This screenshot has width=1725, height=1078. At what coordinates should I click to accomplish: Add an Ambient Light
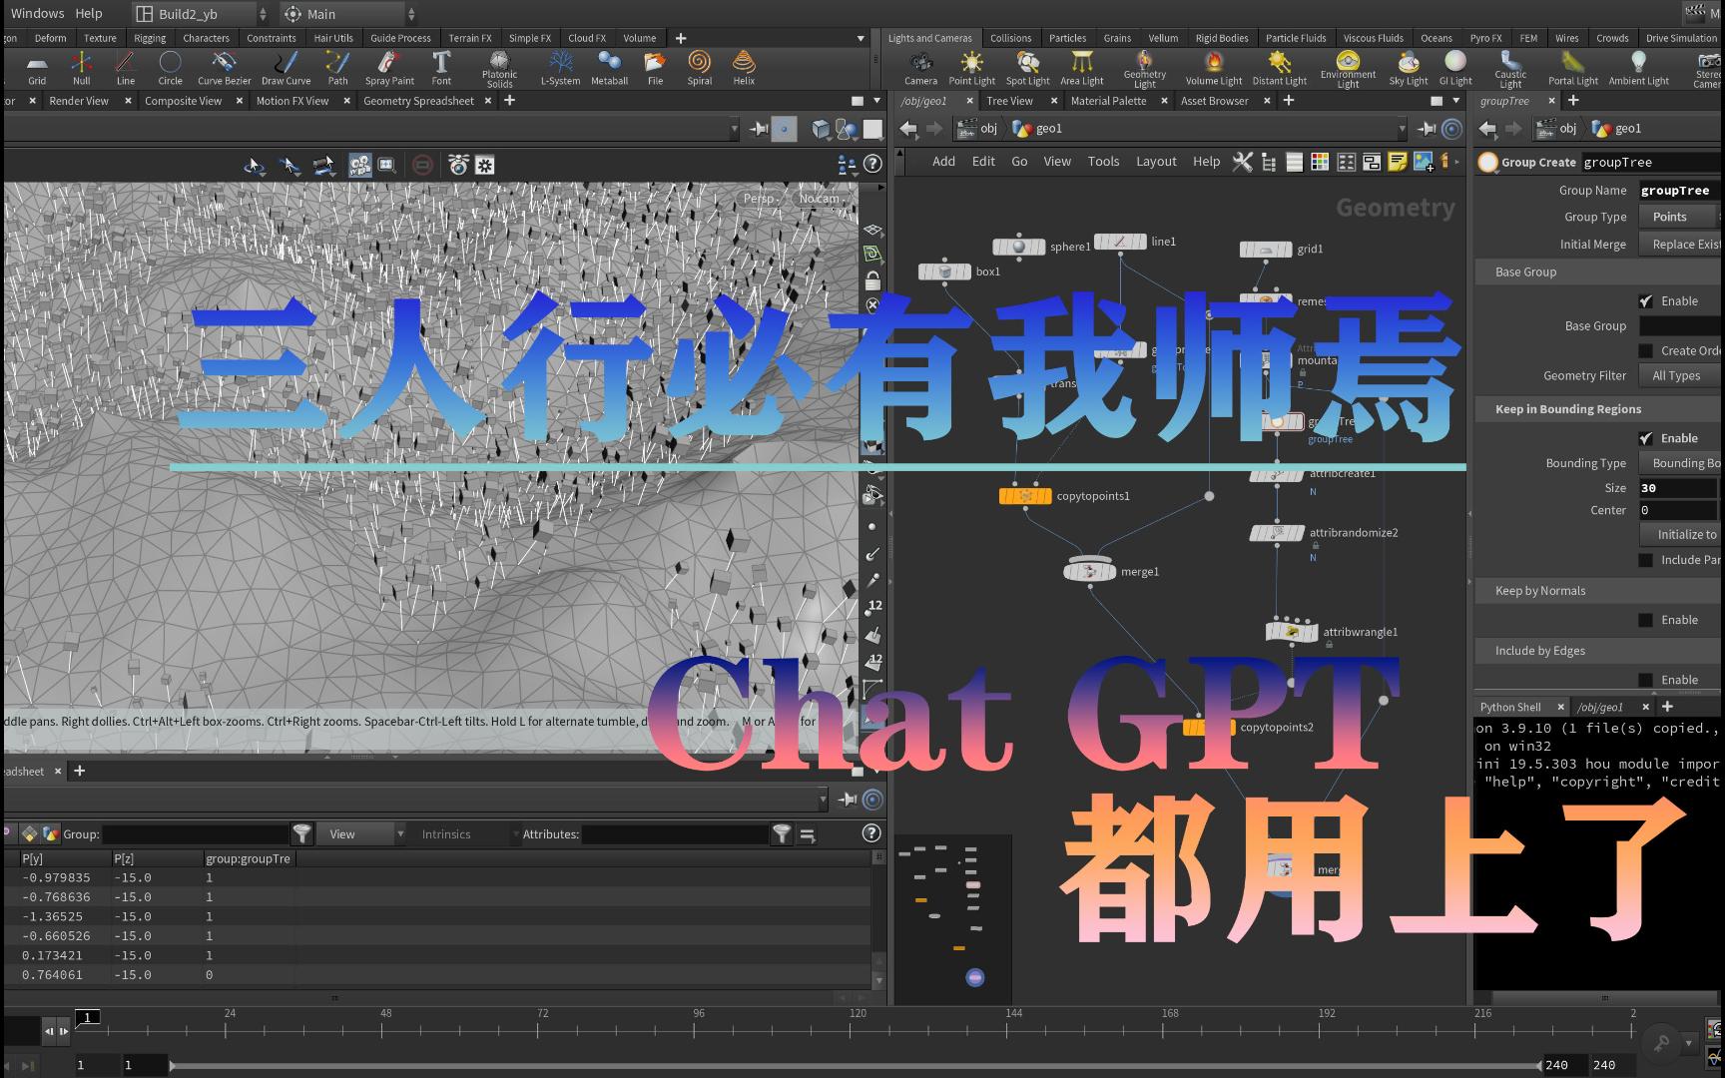[1638, 68]
